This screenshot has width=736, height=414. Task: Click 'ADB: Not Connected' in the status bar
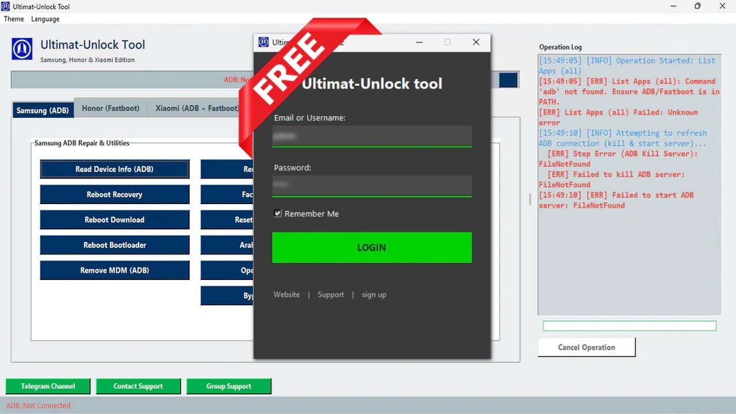pos(39,405)
